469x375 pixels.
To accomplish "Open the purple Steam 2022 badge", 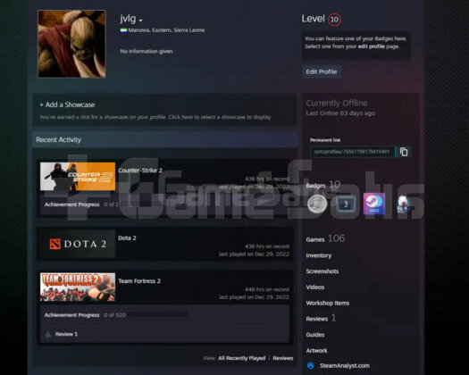I will tap(374, 204).
